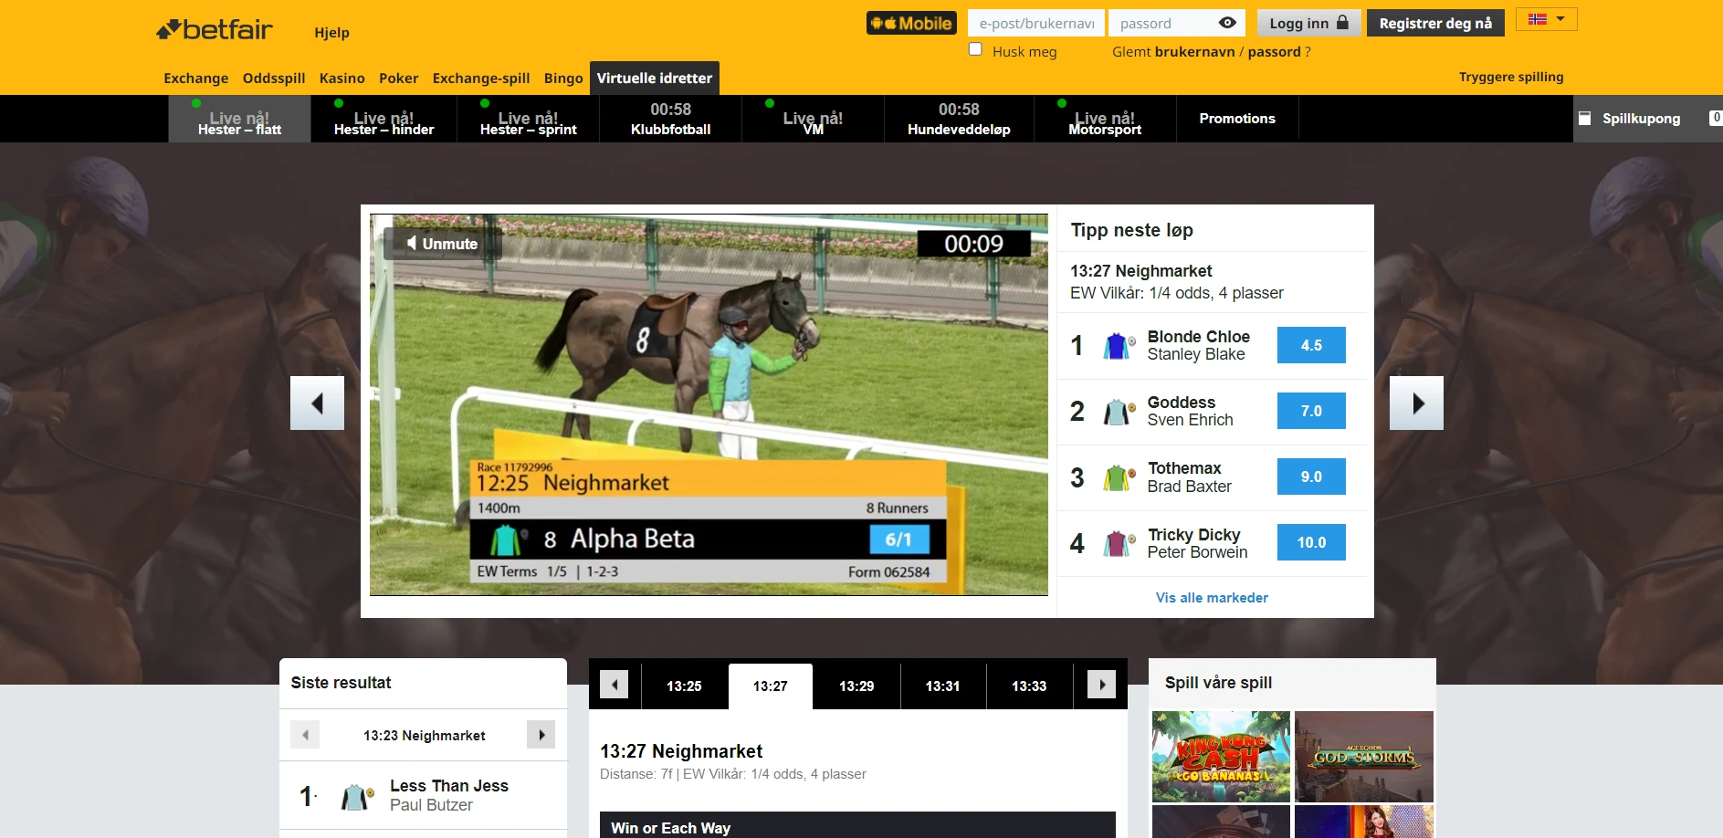Open the Bingo menu item

563,78
